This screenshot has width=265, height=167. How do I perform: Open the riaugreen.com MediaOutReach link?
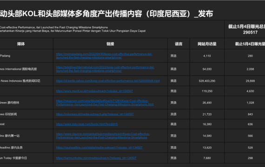point(105,103)
